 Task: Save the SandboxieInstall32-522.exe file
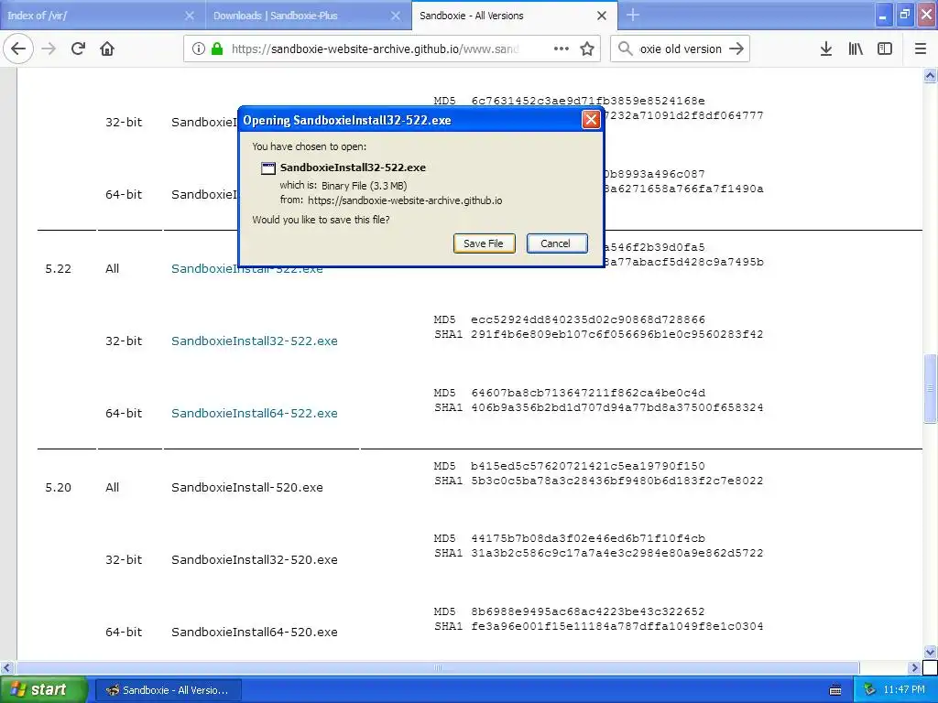click(484, 243)
